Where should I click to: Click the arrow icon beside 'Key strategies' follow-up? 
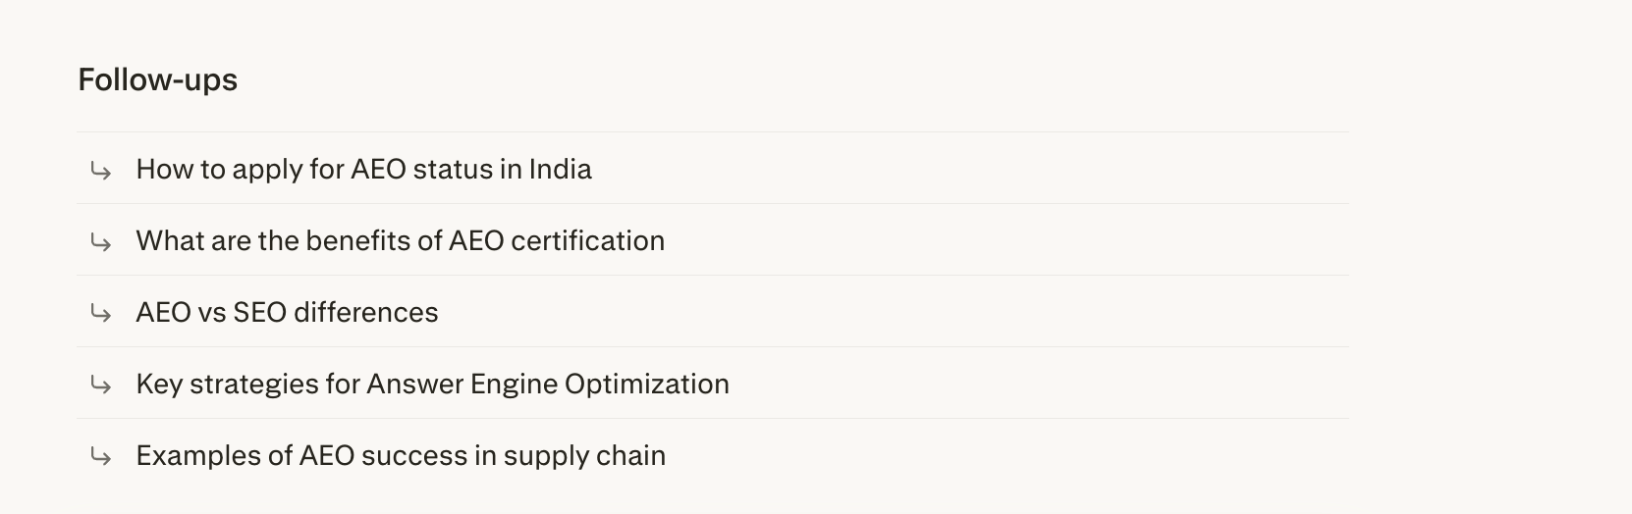click(x=100, y=385)
